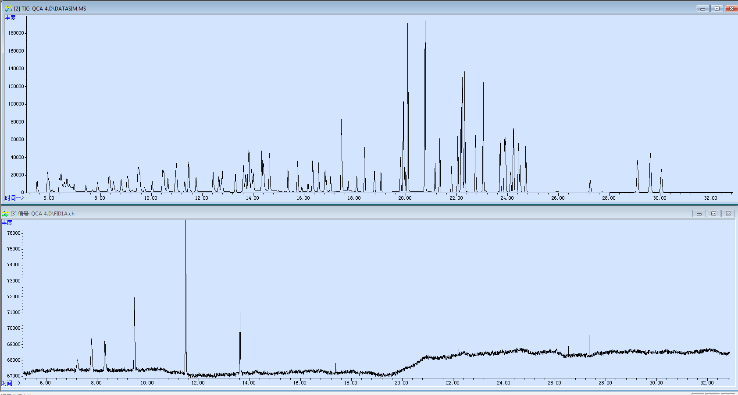
Task: Click the 丰度 axis label in TIC plot
Action: (11, 18)
